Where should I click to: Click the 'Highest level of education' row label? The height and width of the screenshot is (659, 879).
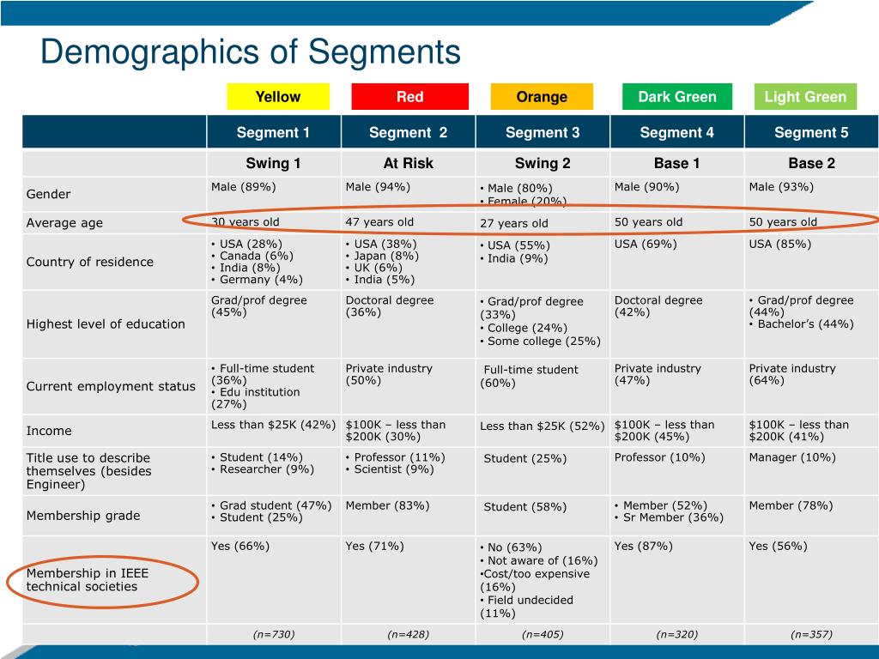[106, 323]
